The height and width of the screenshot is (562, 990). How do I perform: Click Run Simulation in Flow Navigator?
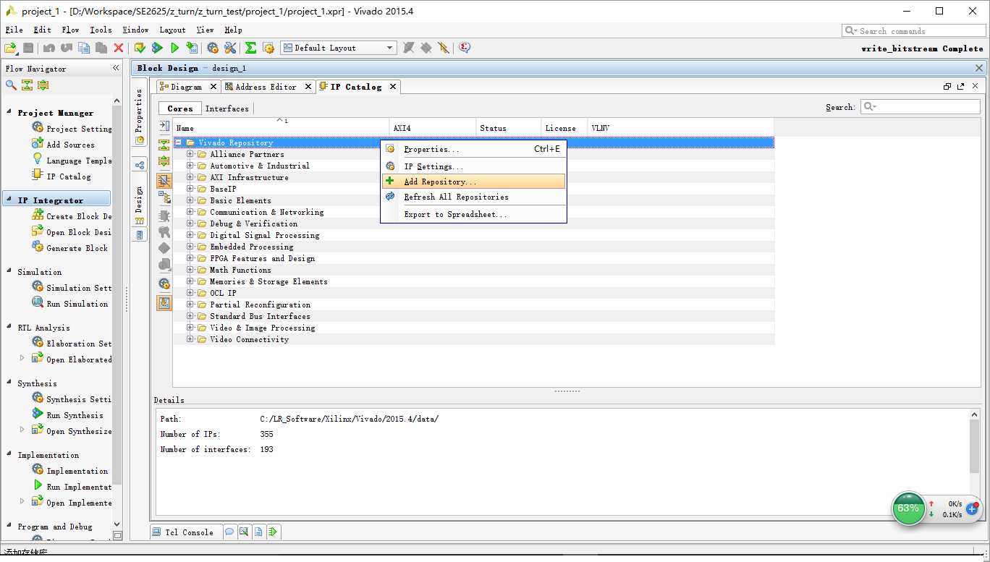click(x=77, y=304)
